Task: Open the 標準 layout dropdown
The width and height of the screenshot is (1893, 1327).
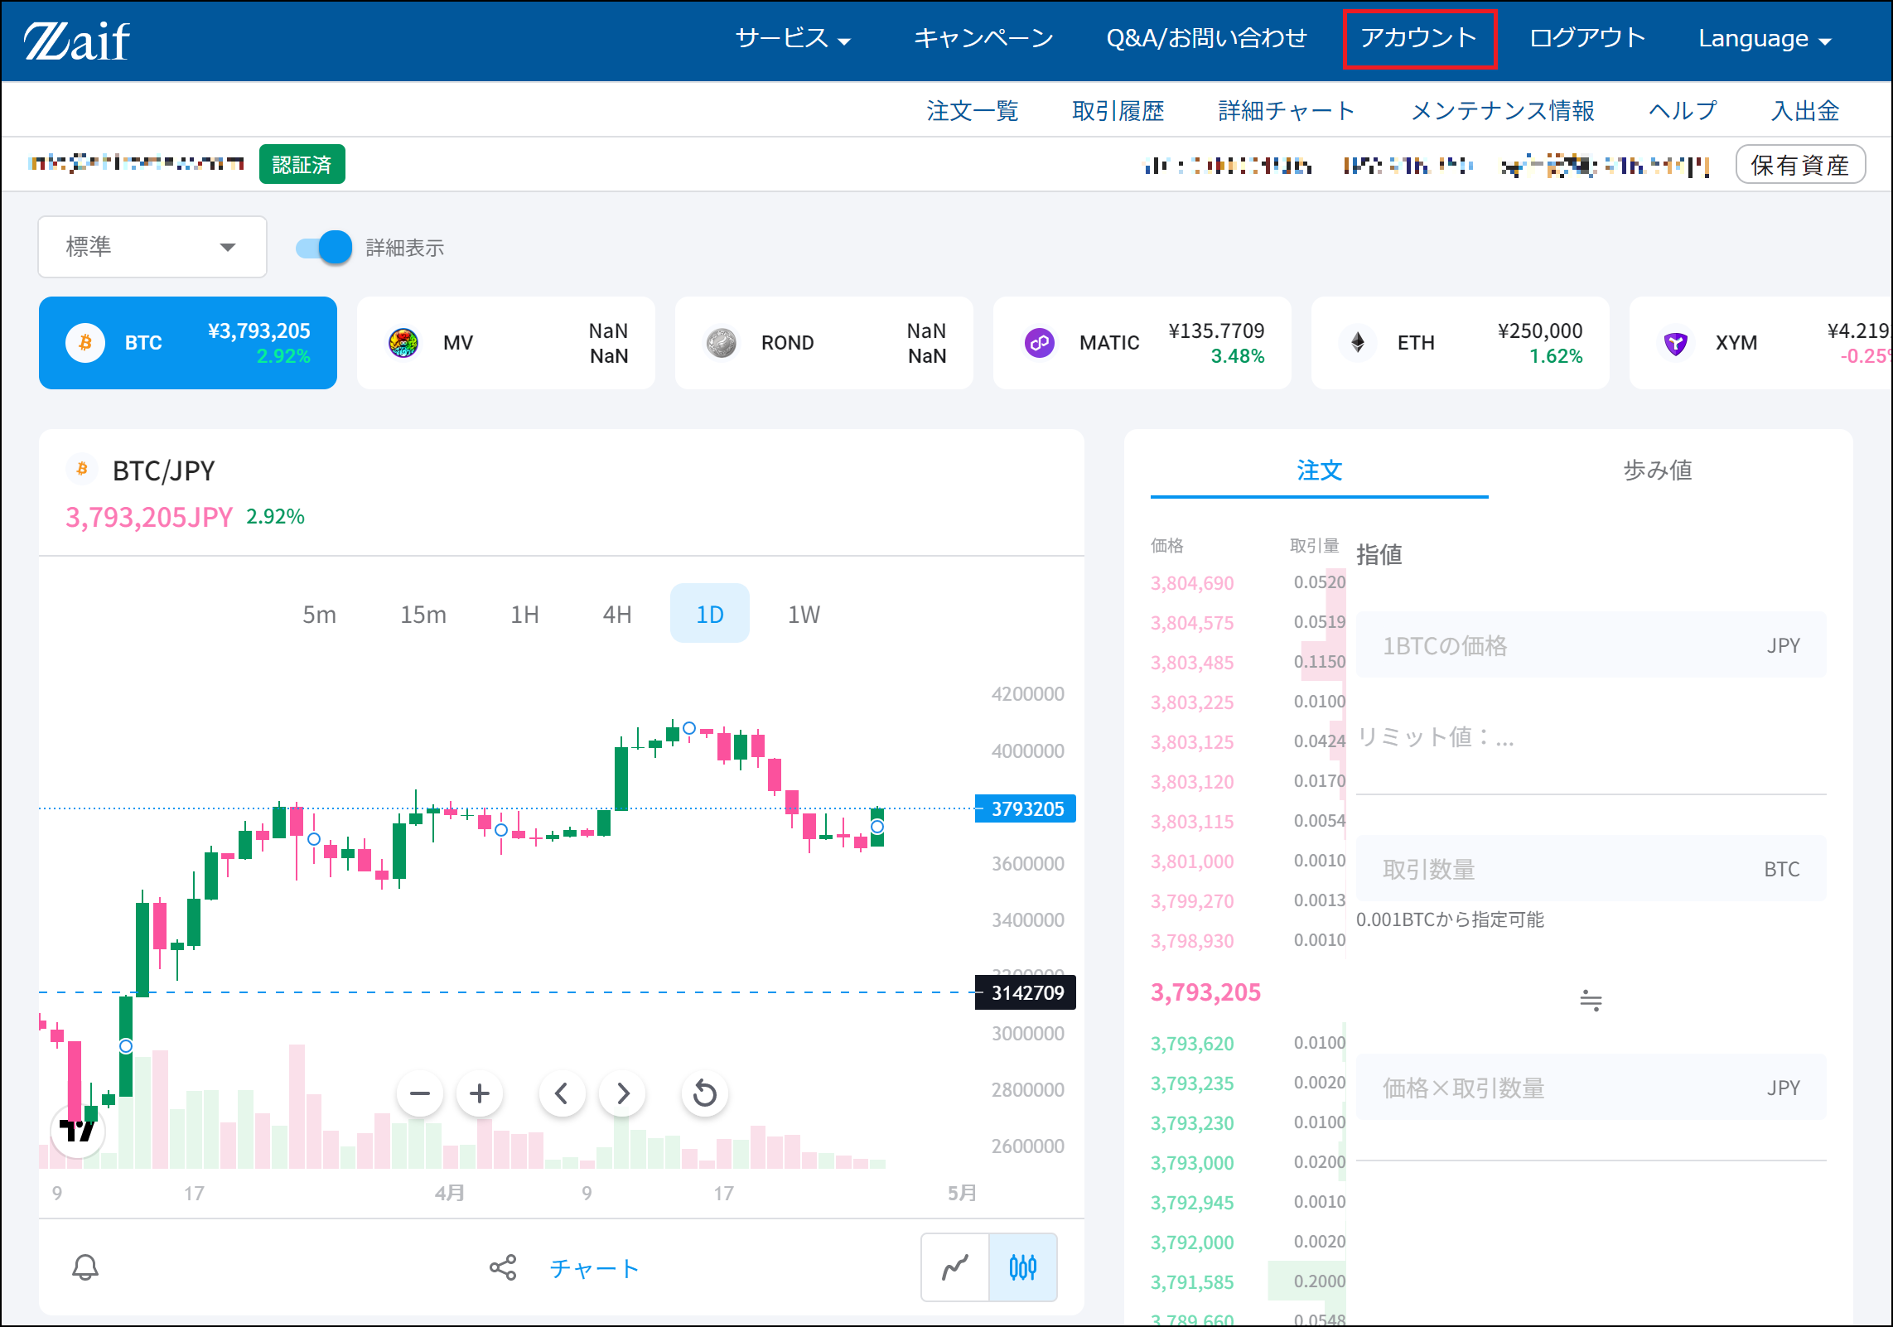Action: (152, 247)
